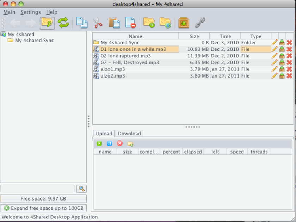296x222 pixels.
Task: Click the pencil rename icon for alzo1.mp3
Action: 275,69
